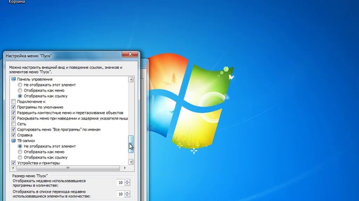Uncheck 'Устройства и принтеры' checkbox
The image size is (359, 201).
click(13, 163)
